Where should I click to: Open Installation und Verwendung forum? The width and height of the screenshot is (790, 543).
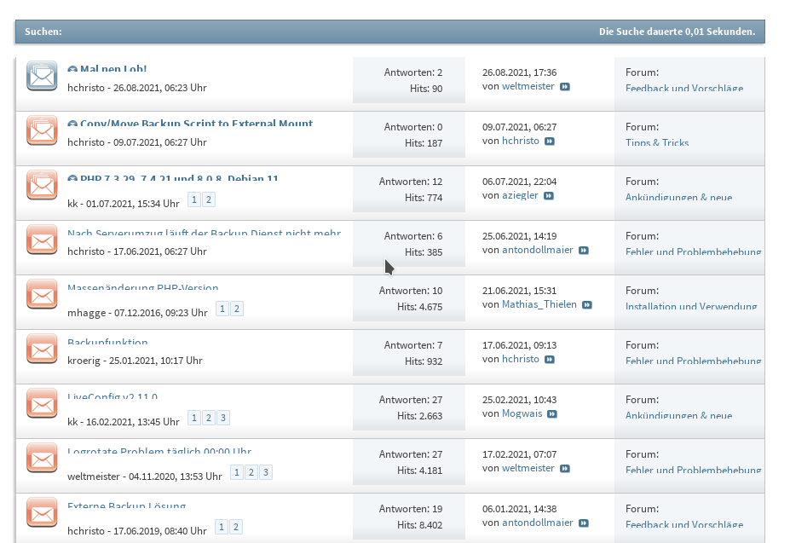[x=691, y=306]
